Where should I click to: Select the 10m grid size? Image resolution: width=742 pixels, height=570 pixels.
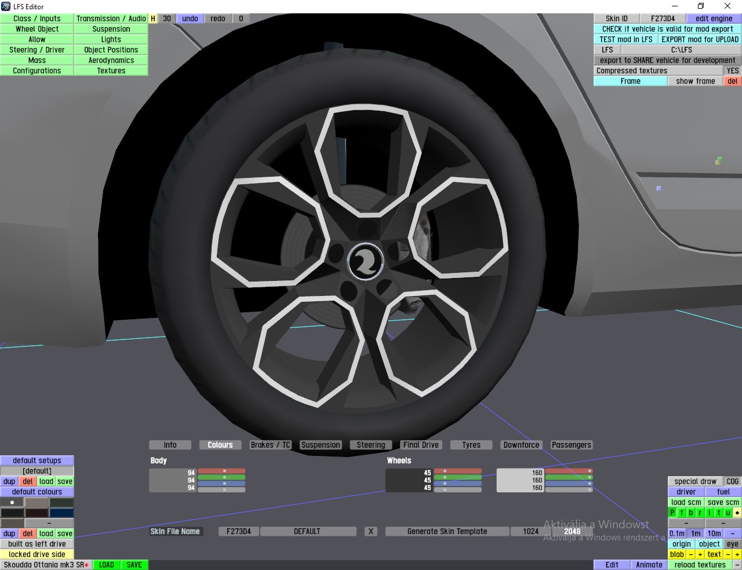pyautogui.click(x=714, y=534)
